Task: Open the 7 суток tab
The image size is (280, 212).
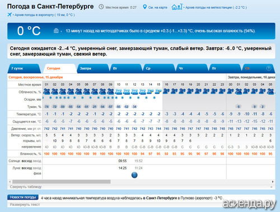Action: pyautogui.click(x=24, y=68)
